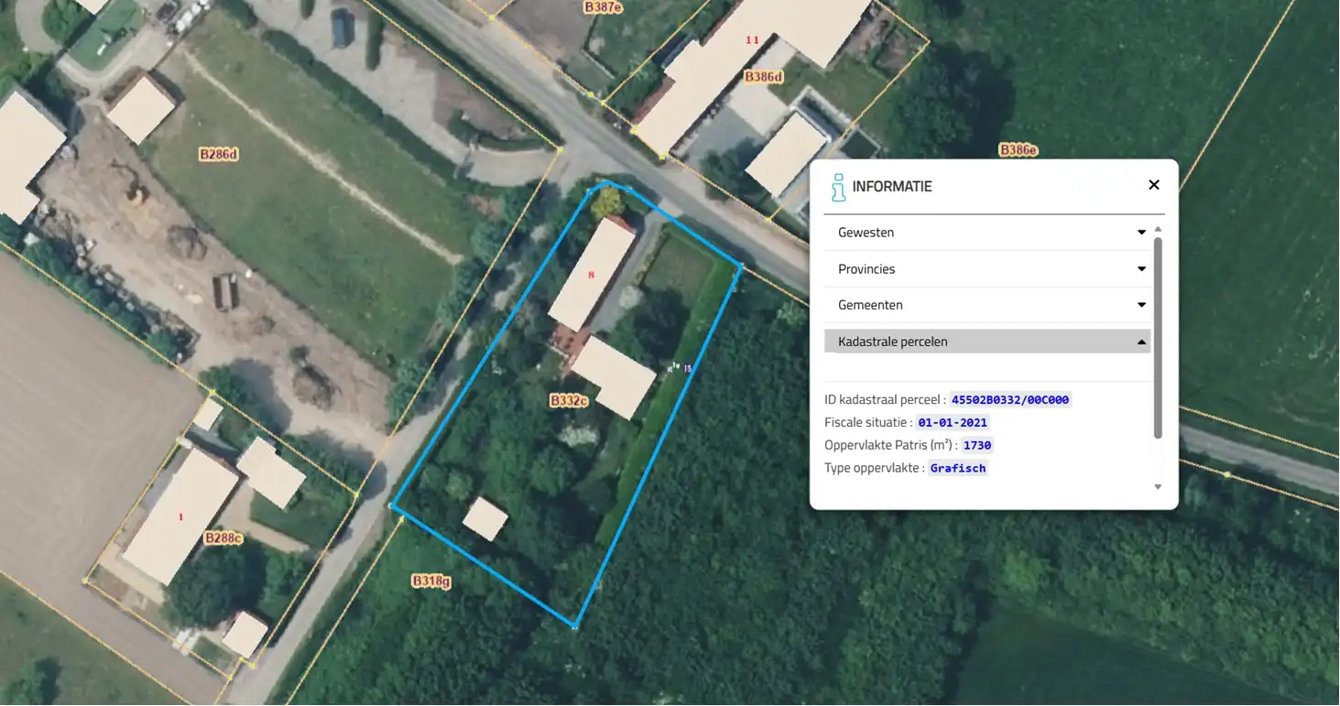The width and height of the screenshot is (1340, 706).
Task: Click the info panel scrollbar down arrow
Action: click(x=1158, y=487)
